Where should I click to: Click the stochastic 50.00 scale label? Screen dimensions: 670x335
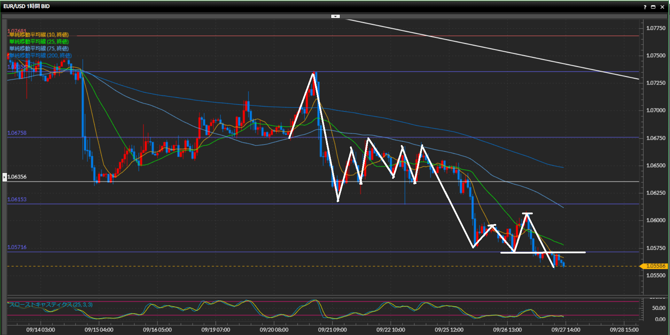click(x=659, y=308)
